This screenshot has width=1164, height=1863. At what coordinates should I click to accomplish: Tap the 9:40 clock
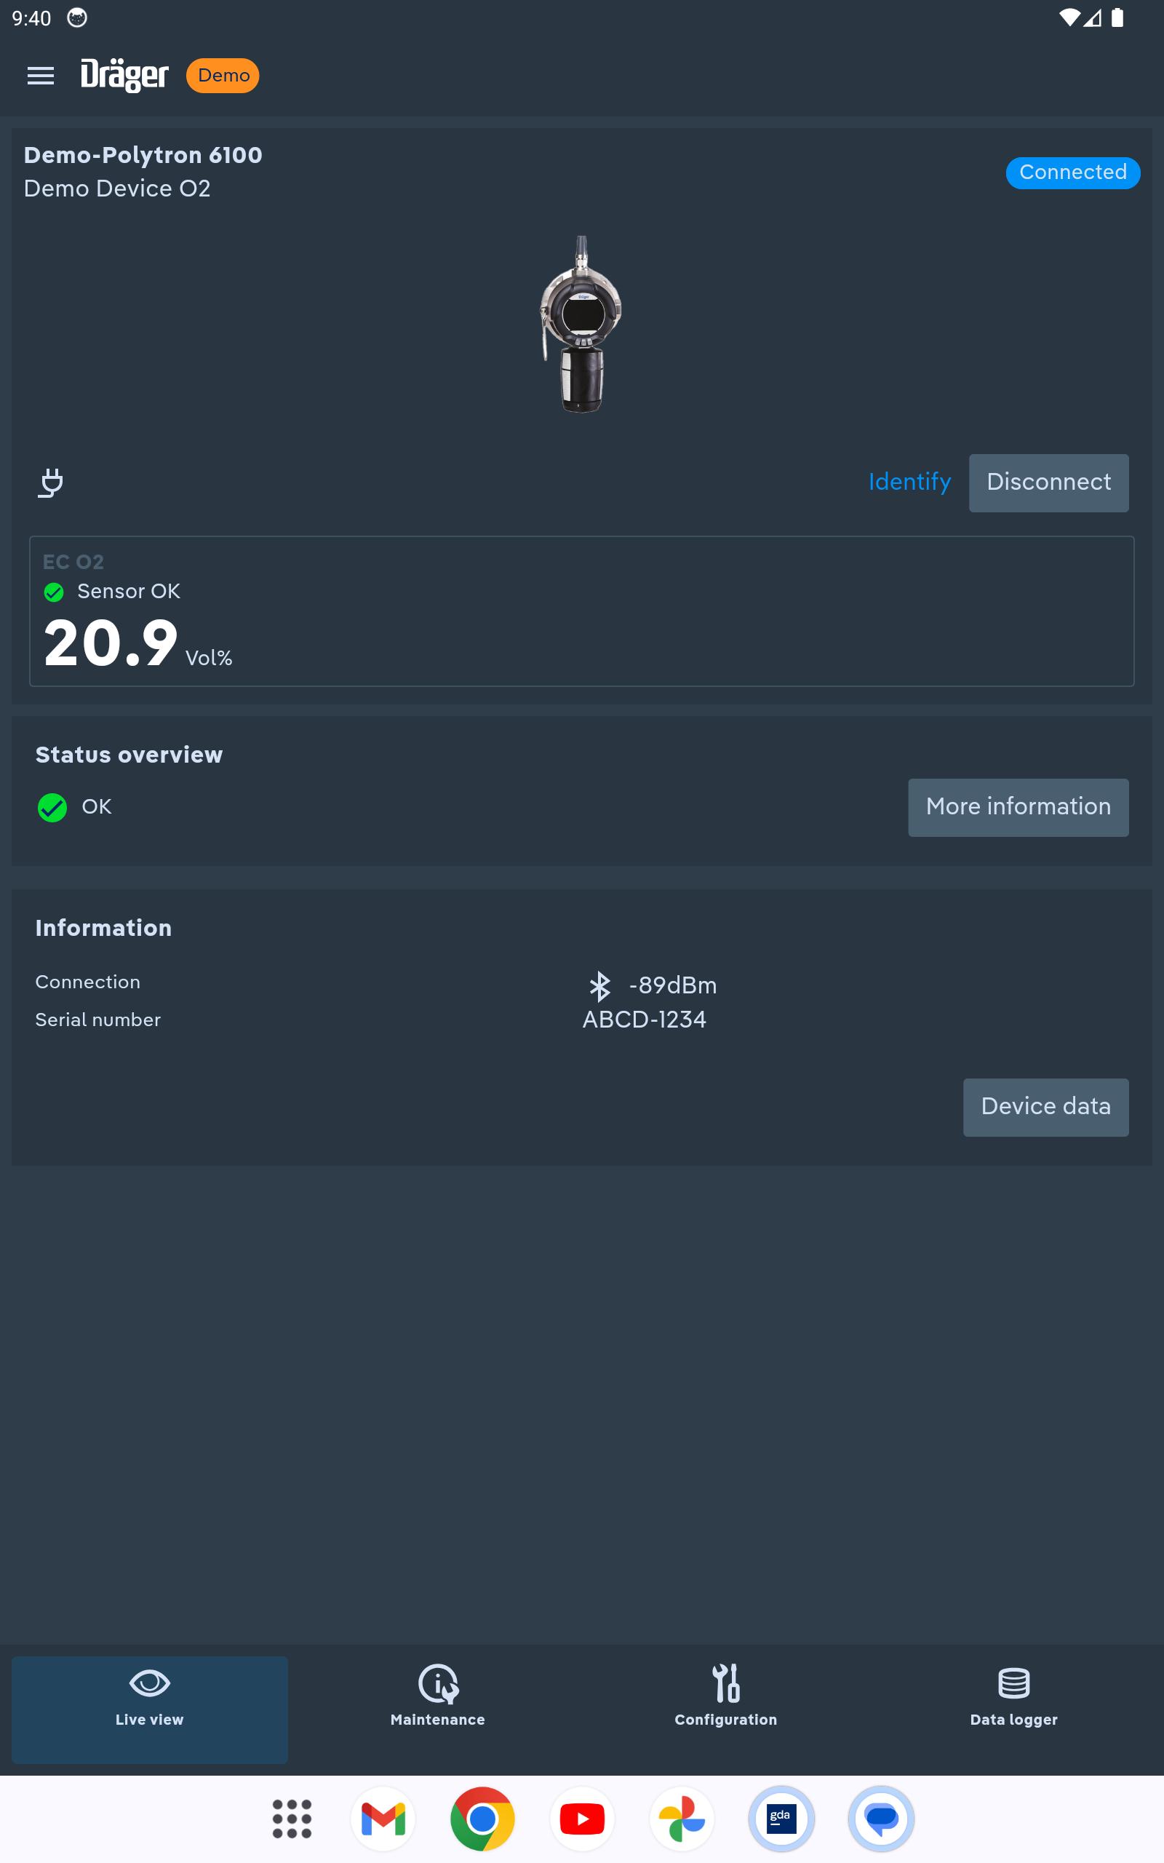31,18
